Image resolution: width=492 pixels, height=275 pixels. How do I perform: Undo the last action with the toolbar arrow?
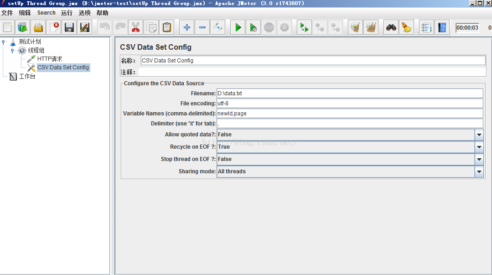tap(104, 28)
